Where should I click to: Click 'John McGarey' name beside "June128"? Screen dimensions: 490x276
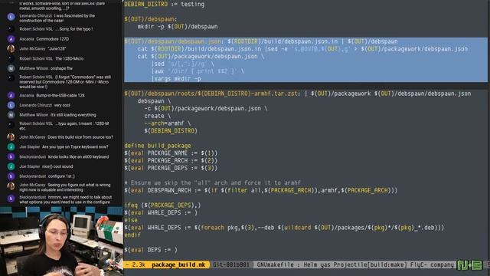pyautogui.click(x=32, y=49)
